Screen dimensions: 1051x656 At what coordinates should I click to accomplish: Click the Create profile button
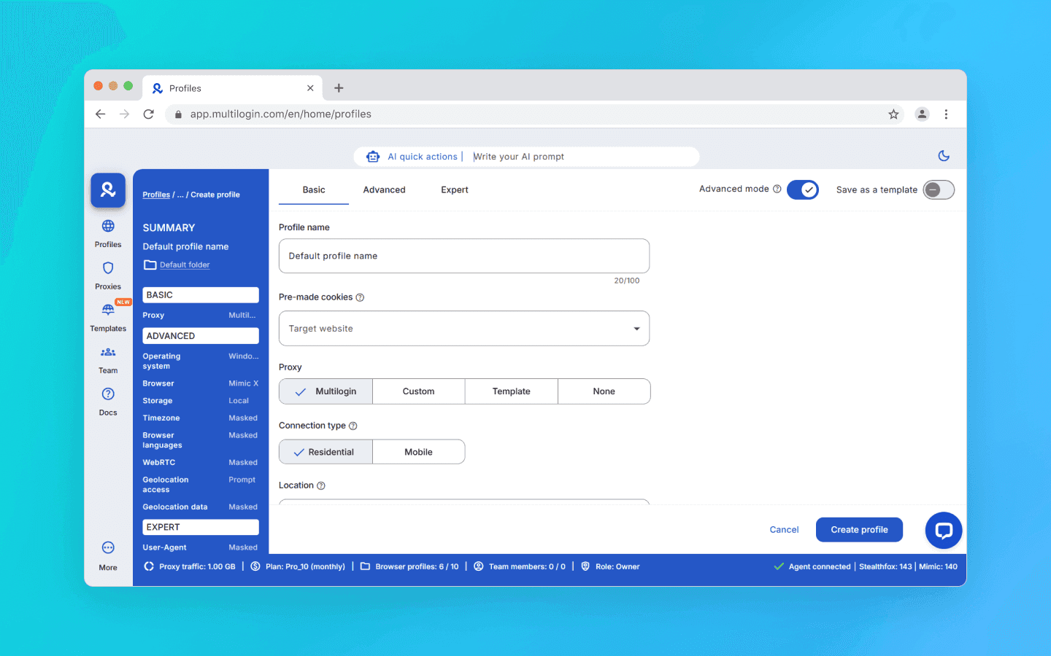click(859, 530)
